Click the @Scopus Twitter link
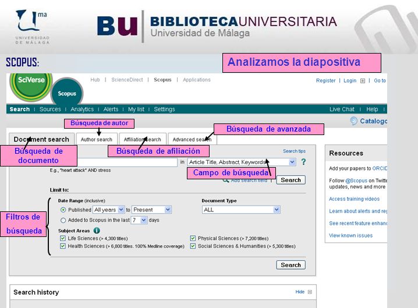 point(356,180)
